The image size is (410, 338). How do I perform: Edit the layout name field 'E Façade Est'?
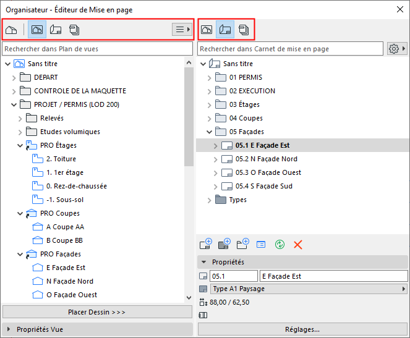pyautogui.click(x=334, y=276)
